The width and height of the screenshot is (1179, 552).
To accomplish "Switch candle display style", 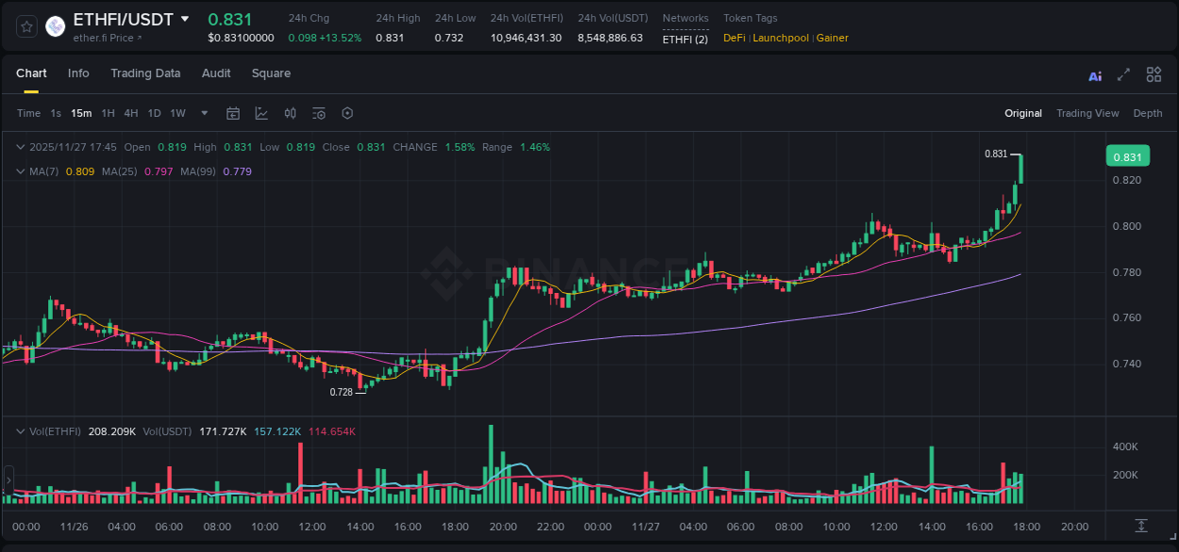I will (x=291, y=113).
